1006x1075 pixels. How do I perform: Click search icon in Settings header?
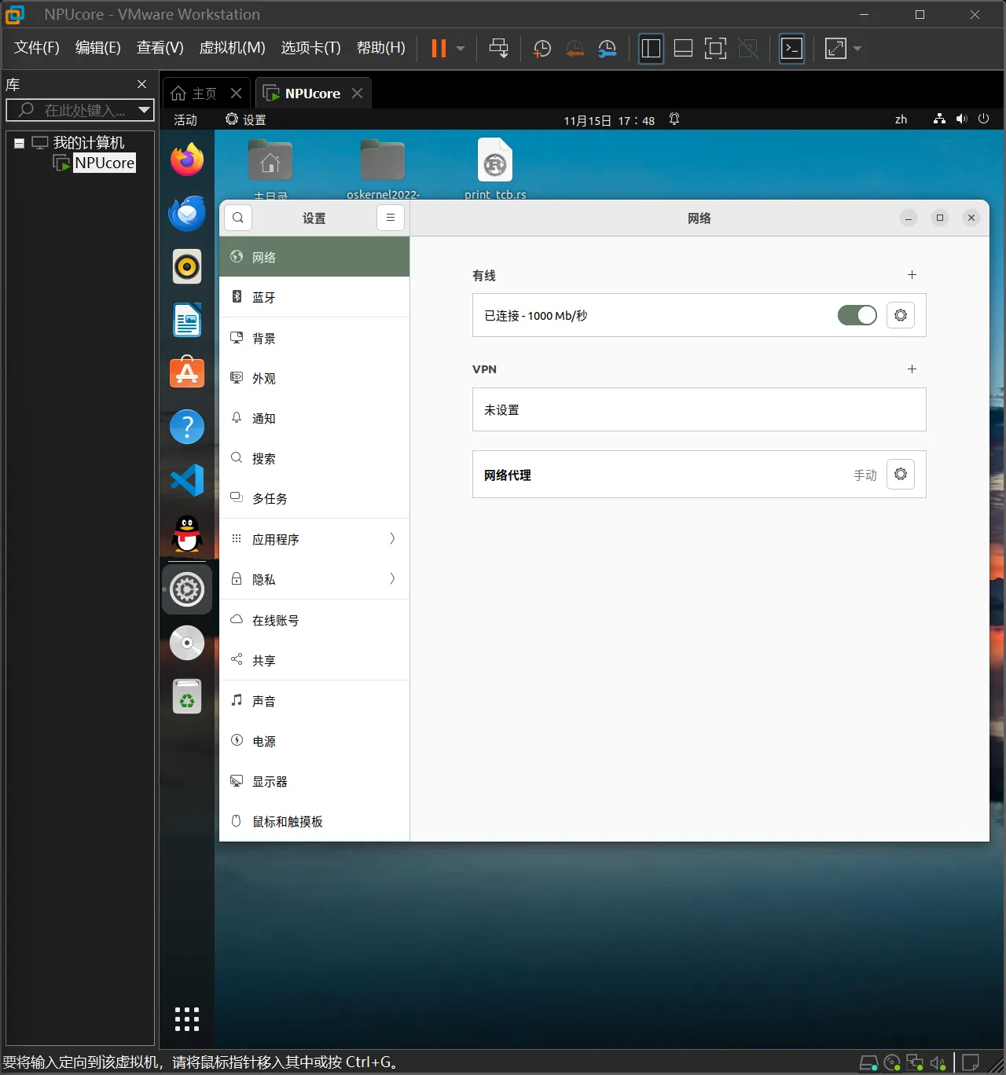[x=238, y=218]
